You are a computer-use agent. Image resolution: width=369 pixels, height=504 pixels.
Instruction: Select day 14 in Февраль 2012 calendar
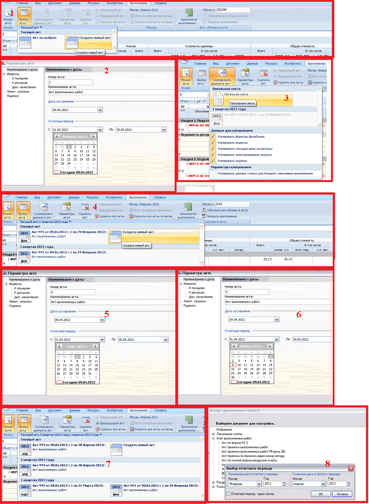coord(62,155)
